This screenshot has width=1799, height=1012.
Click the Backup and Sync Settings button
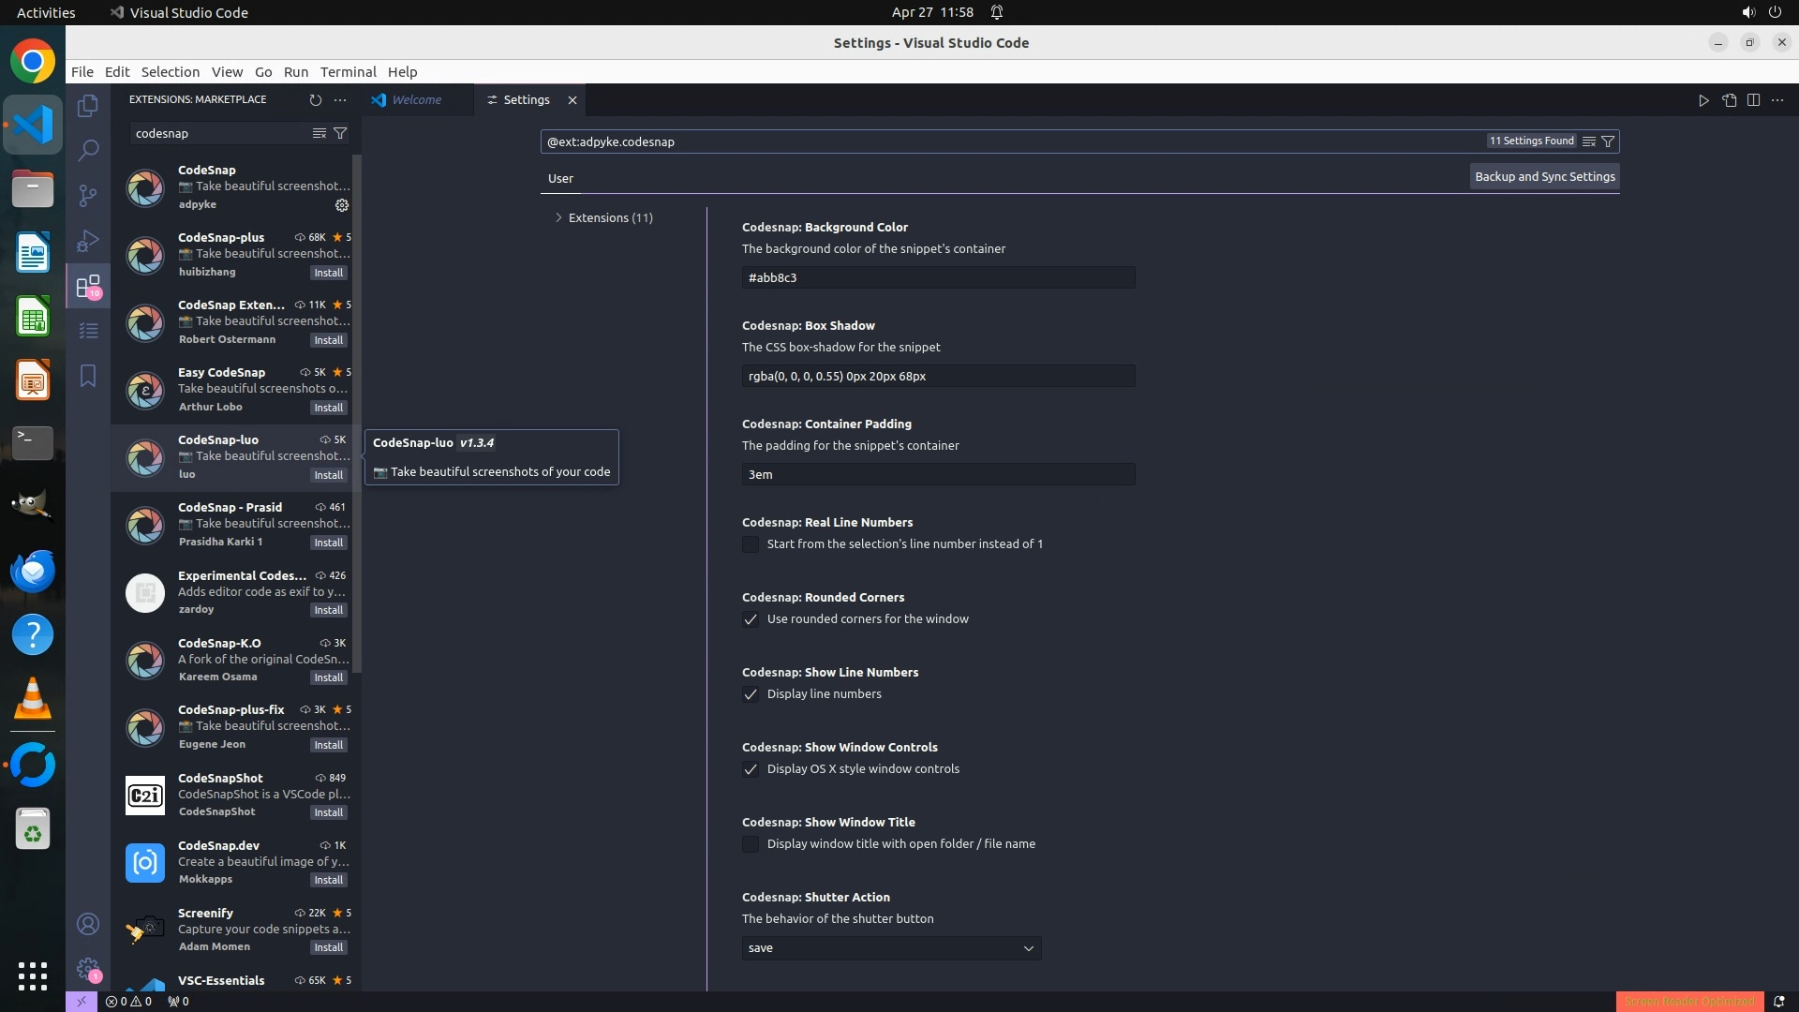click(x=1544, y=176)
